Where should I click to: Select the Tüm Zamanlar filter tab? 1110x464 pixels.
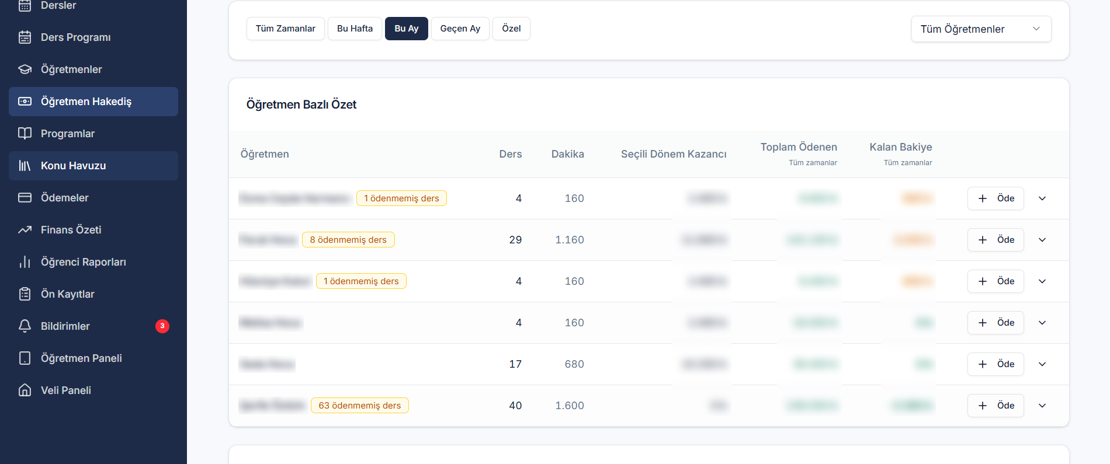pyautogui.click(x=286, y=29)
